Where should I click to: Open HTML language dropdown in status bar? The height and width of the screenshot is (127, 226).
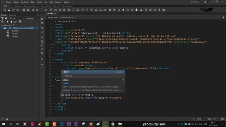pos(201,119)
